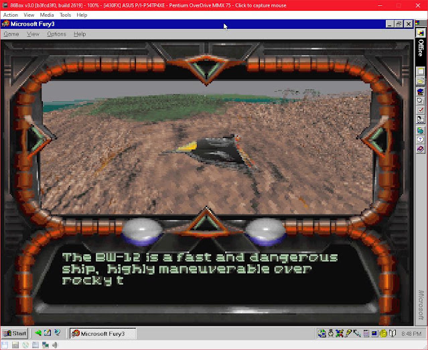The height and width of the screenshot is (350, 428).
Task: Click the Fury3 title bar icon
Action: (6, 24)
